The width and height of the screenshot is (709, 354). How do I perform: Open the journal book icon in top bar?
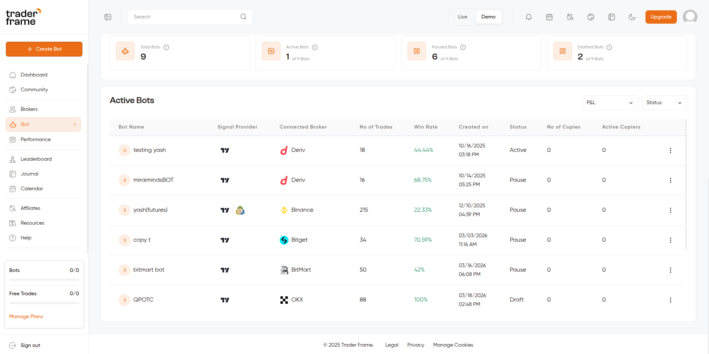pyautogui.click(x=611, y=17)
